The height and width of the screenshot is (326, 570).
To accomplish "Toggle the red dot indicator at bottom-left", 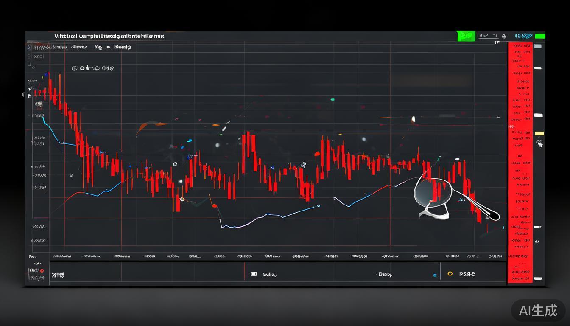I will (x=42, y=270).
